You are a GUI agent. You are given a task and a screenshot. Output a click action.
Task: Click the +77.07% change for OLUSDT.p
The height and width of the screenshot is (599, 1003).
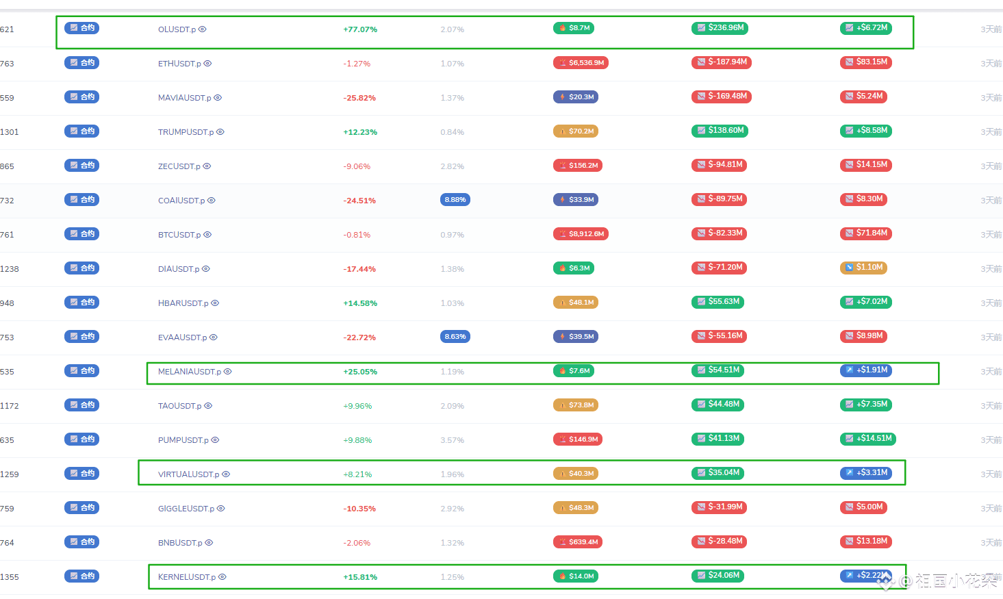click(x=360, y=29)
